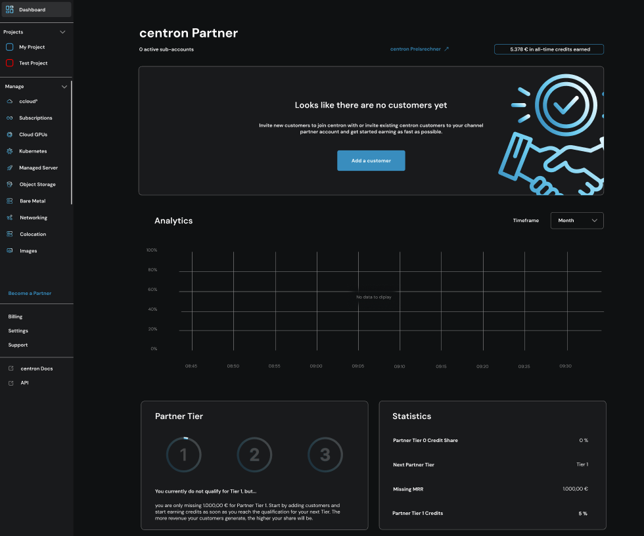The image size is (644, 536).
Task: Open Colocation menu item
Action: click(33, 234)
